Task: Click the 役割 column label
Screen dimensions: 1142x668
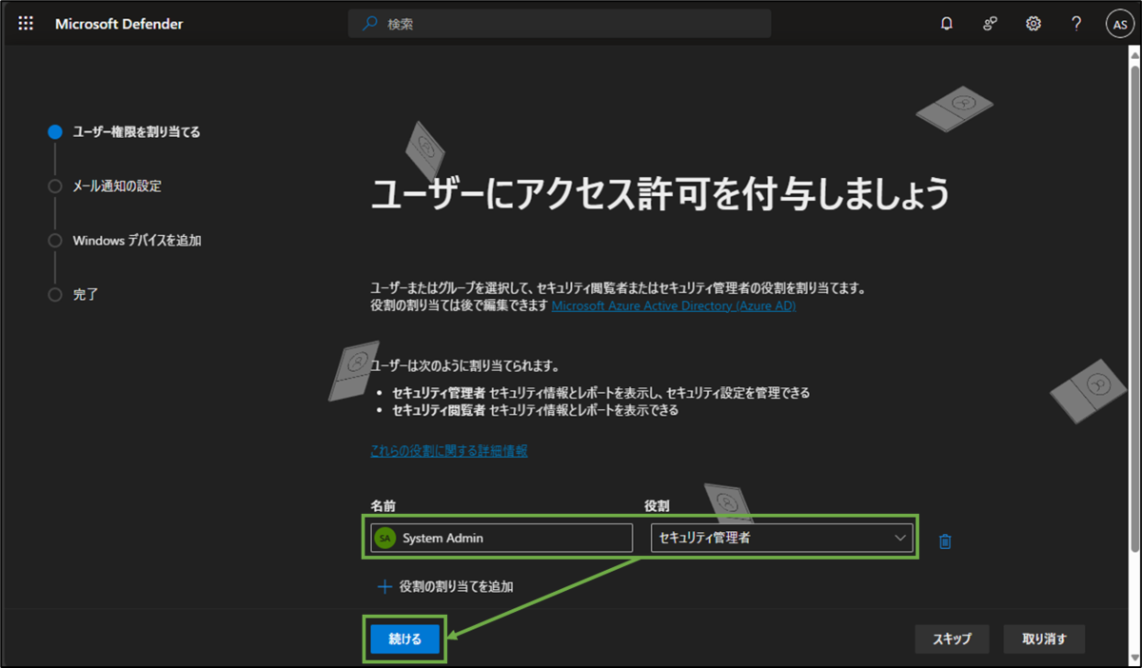Action: 658,504
